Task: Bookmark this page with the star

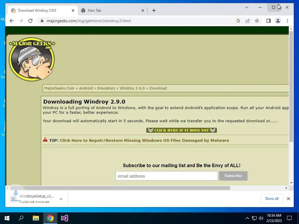Action: (257, 21)
